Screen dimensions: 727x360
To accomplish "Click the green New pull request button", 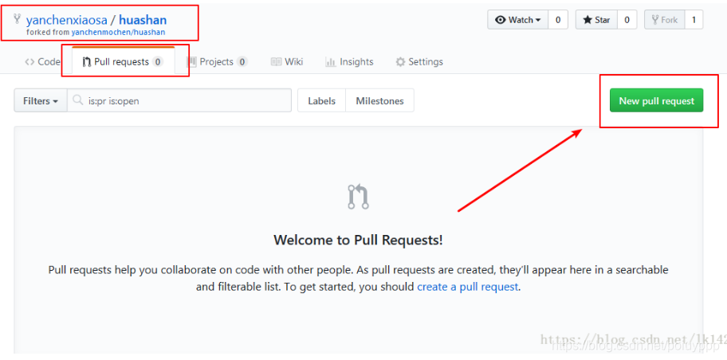I will point(657,100).
